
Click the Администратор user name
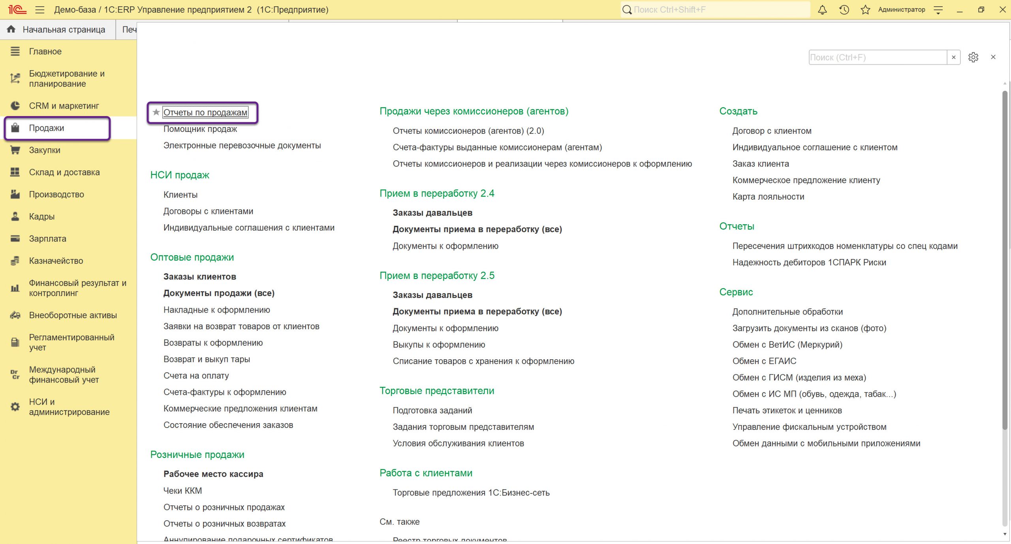(x=902, y=10)
